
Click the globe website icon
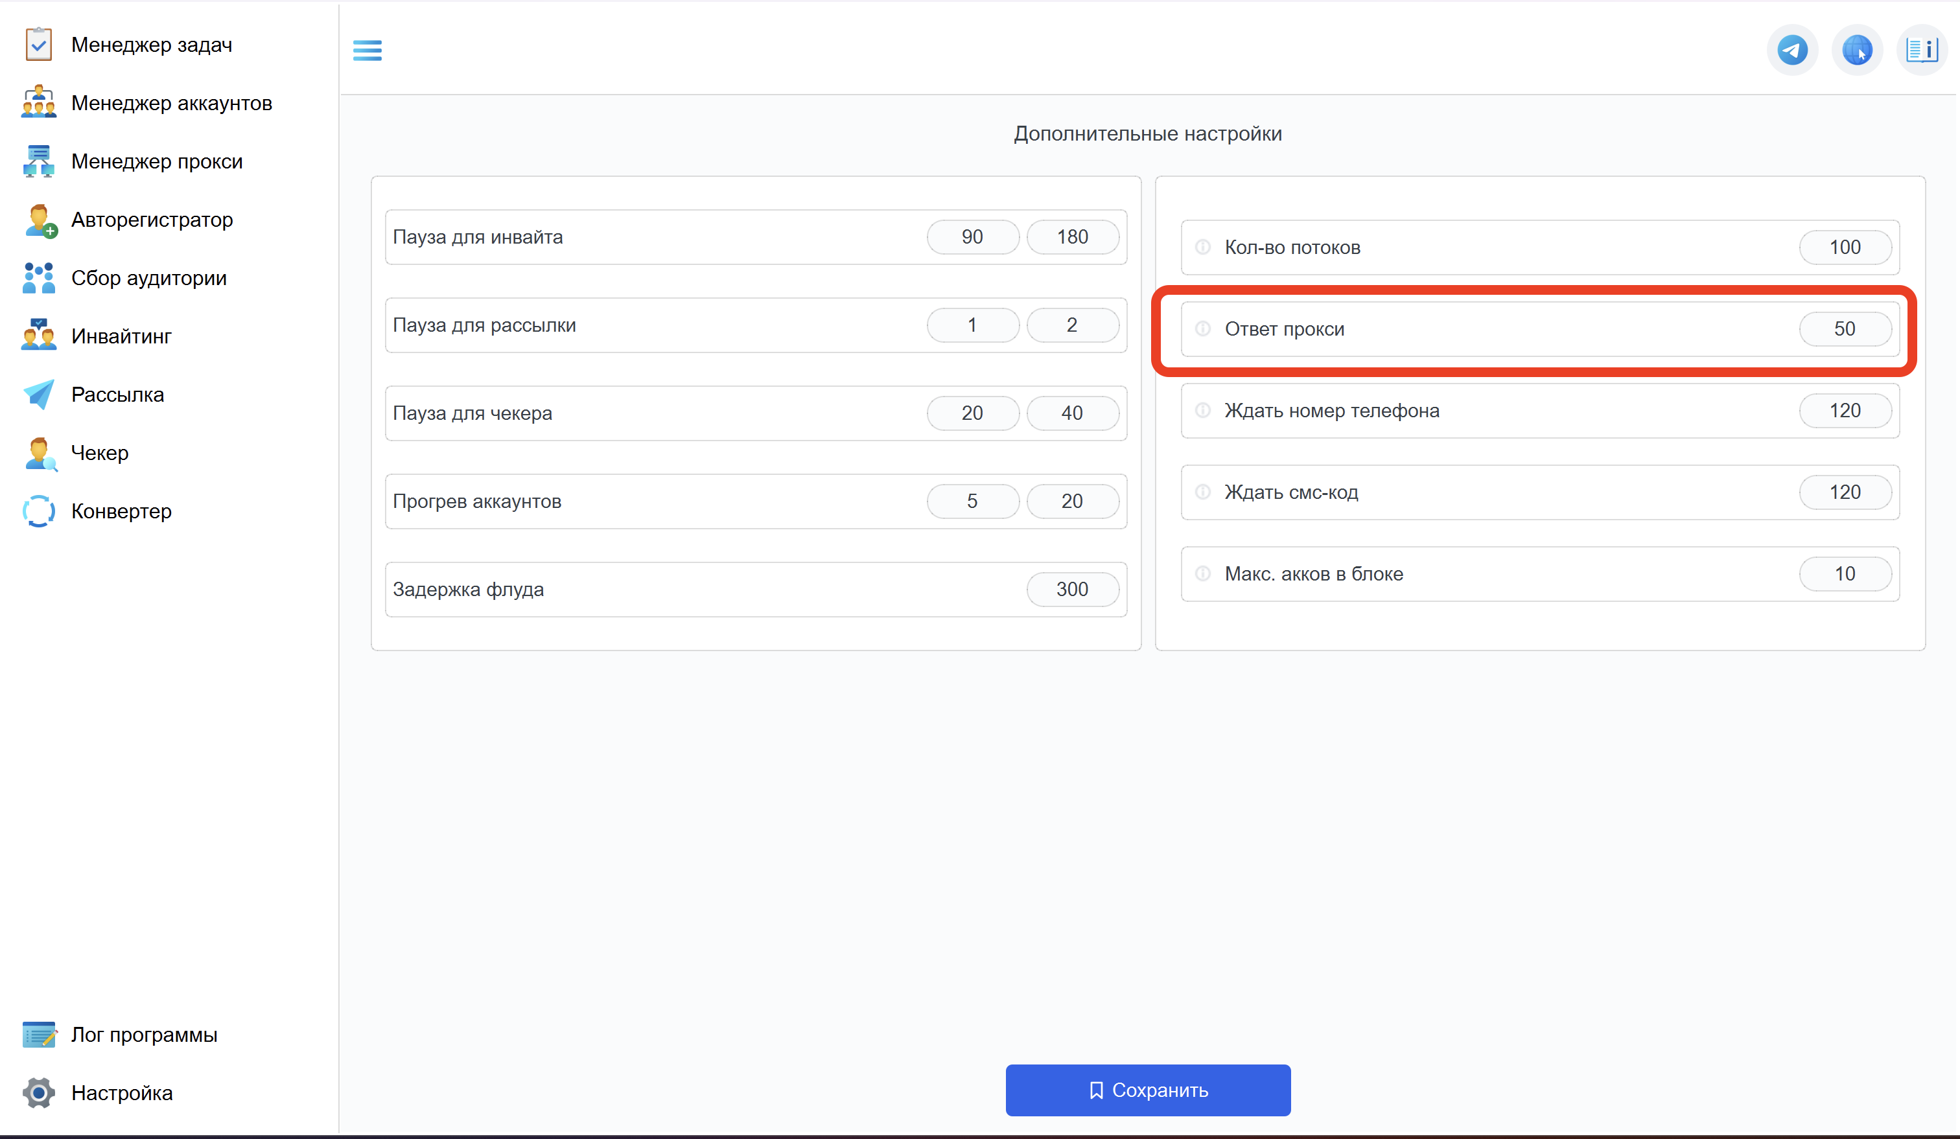(1856, 51)
